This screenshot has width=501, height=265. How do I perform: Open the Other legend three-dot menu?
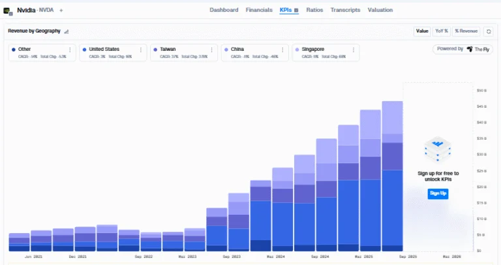(x=70, y=50)
